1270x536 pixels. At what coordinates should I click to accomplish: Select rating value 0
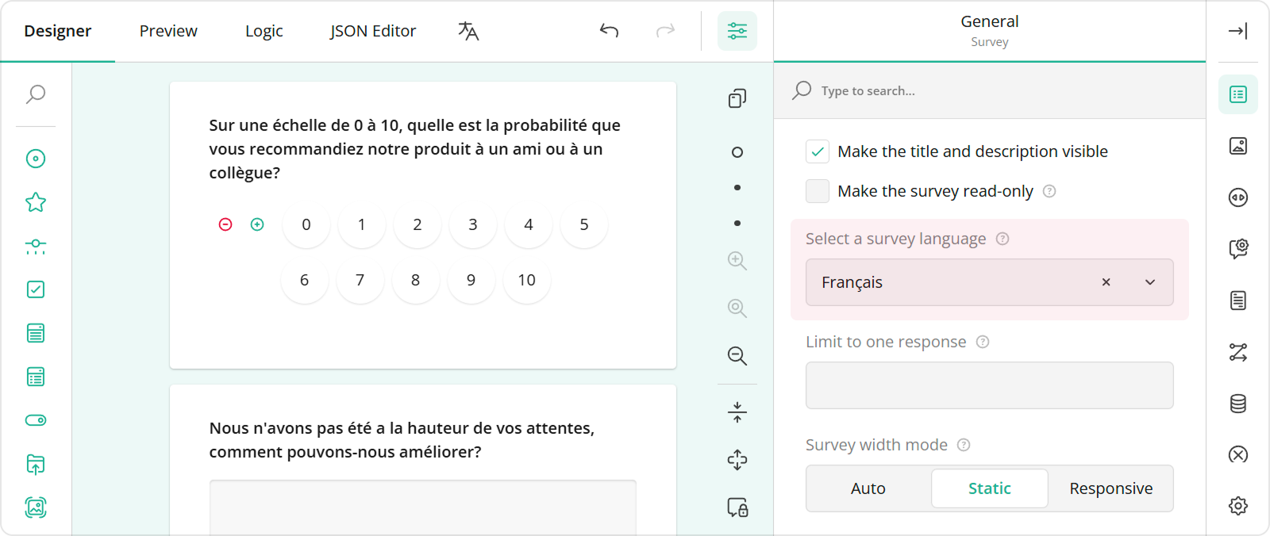click(x=306, y=224)
